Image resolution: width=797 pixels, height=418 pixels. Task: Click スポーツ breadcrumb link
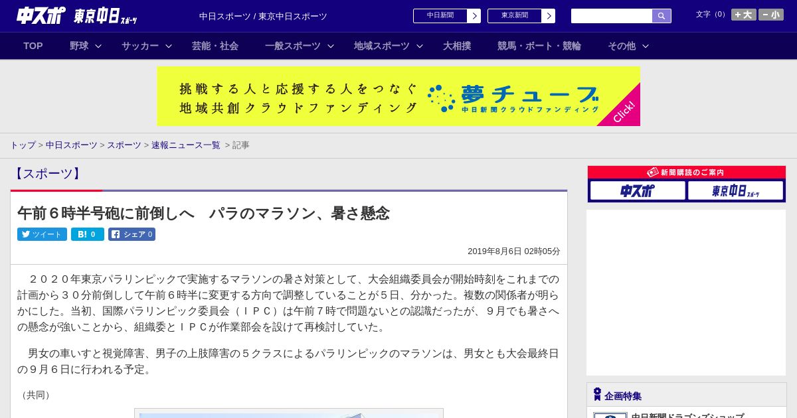[124, 145]
